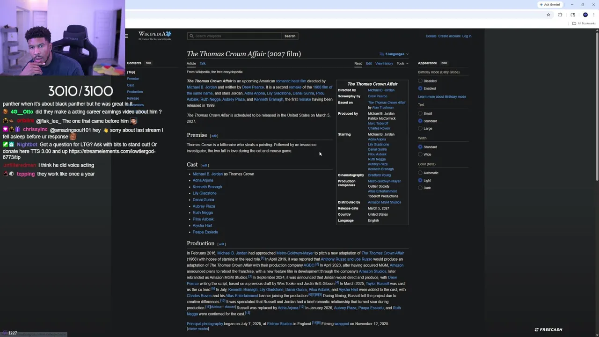Open Wikipedia main menu hamburger icon
This screenshot has height=337, width=599.
point(126,36)
